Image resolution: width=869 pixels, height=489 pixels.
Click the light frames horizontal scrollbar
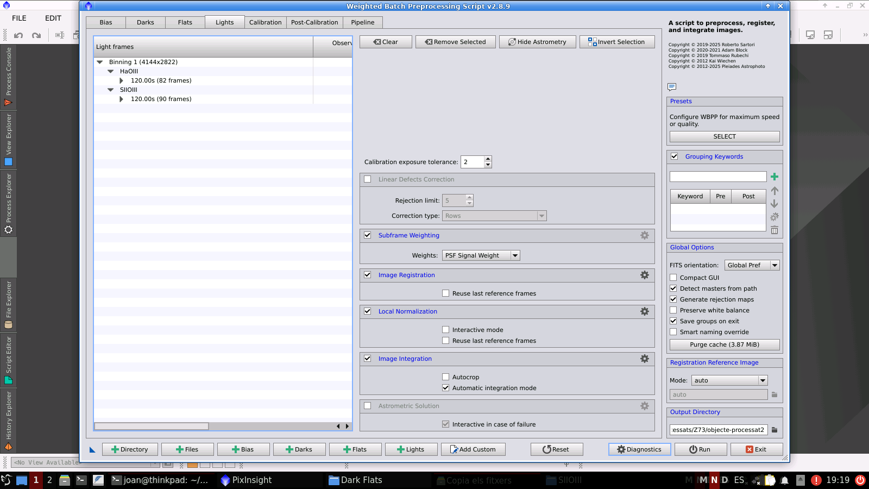152,427
